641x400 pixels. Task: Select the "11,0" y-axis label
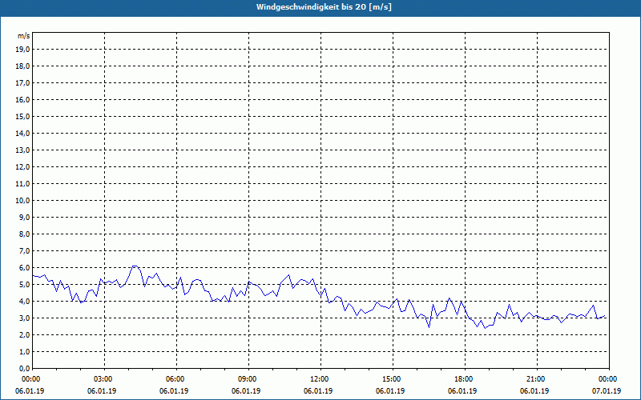23,184
